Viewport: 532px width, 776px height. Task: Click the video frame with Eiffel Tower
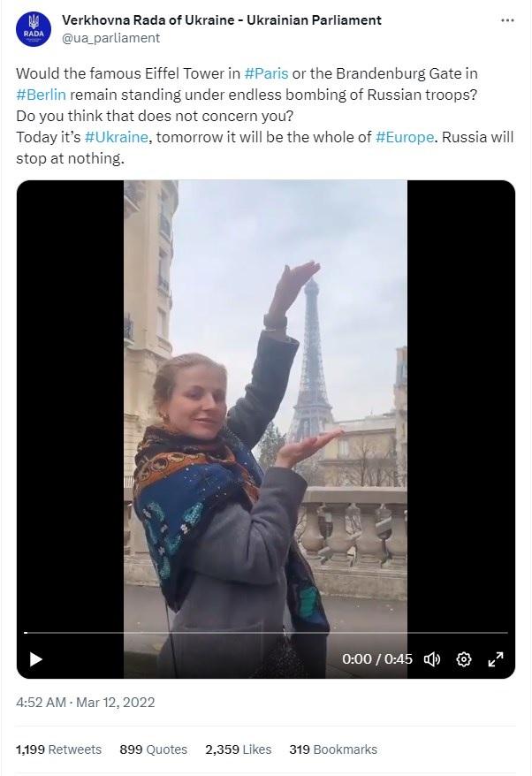tap(266, 406)
